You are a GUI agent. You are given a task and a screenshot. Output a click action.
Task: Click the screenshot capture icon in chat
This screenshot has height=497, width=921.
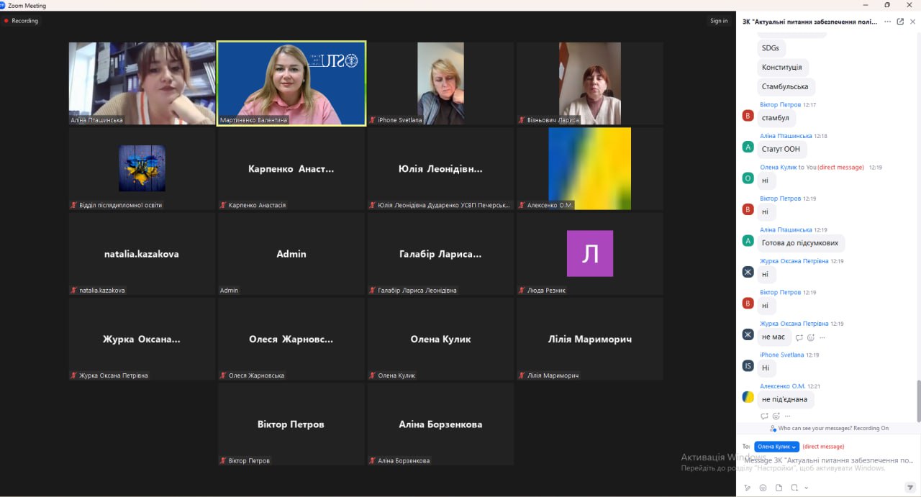tap(794, 488)
